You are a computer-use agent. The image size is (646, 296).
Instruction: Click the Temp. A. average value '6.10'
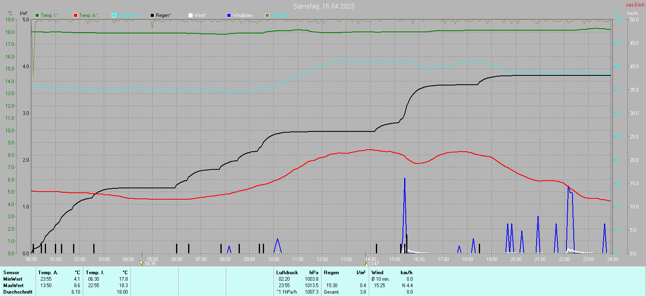pyautogui.click(x=76, y=292)
